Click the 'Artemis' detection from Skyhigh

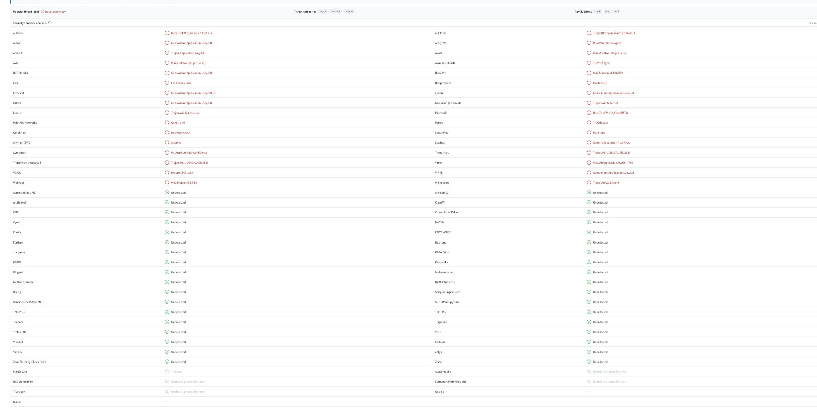[176, 143]
